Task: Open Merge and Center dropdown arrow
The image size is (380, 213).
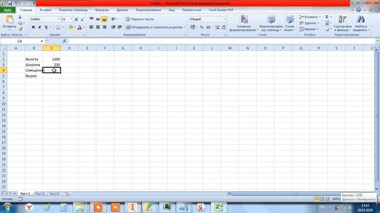Action: pyautogui.click(x=185, y=27)
